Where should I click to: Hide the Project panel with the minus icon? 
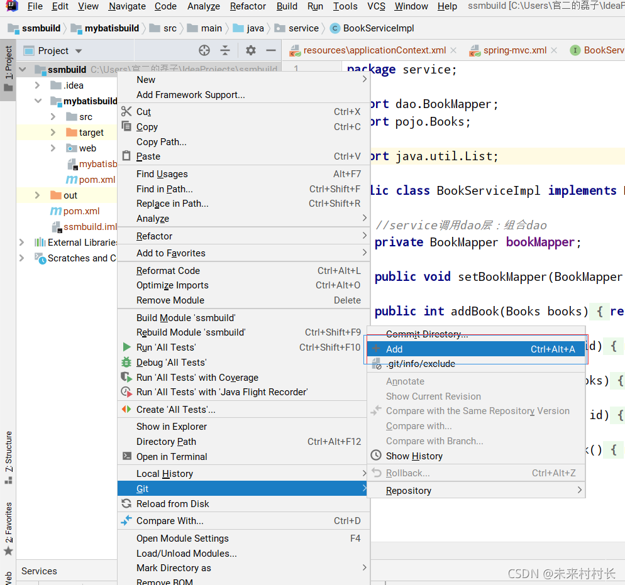coord(271,50)
